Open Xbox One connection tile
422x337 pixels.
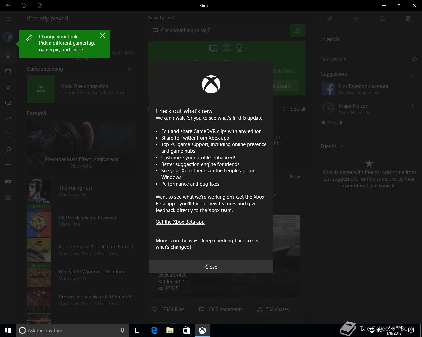pyautogui.click(x=82, y=89)
